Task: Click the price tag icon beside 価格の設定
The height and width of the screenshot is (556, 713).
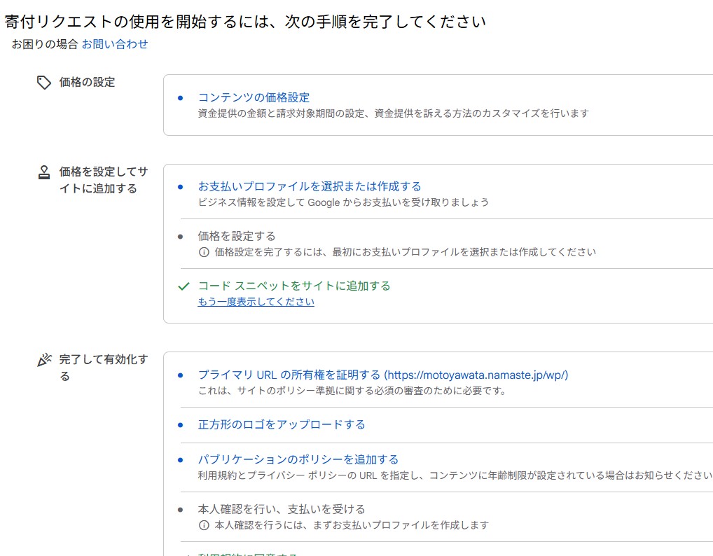Action: coord(44,82)
